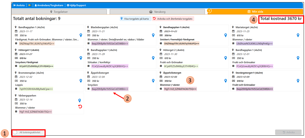Click the 610 kr price on Hötorget 2
The width and height of the screenshot is (305, 138).
(x=168, y=58)
